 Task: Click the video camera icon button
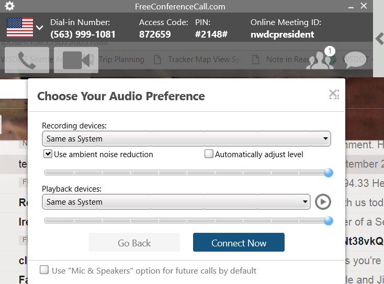76,60
